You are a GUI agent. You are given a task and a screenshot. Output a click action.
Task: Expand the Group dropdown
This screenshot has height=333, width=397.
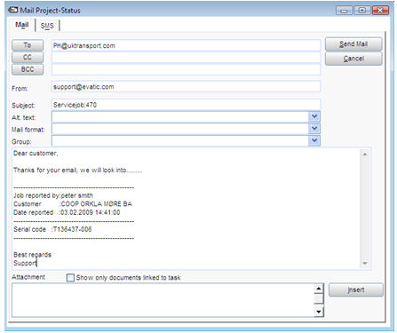point(314,140)
